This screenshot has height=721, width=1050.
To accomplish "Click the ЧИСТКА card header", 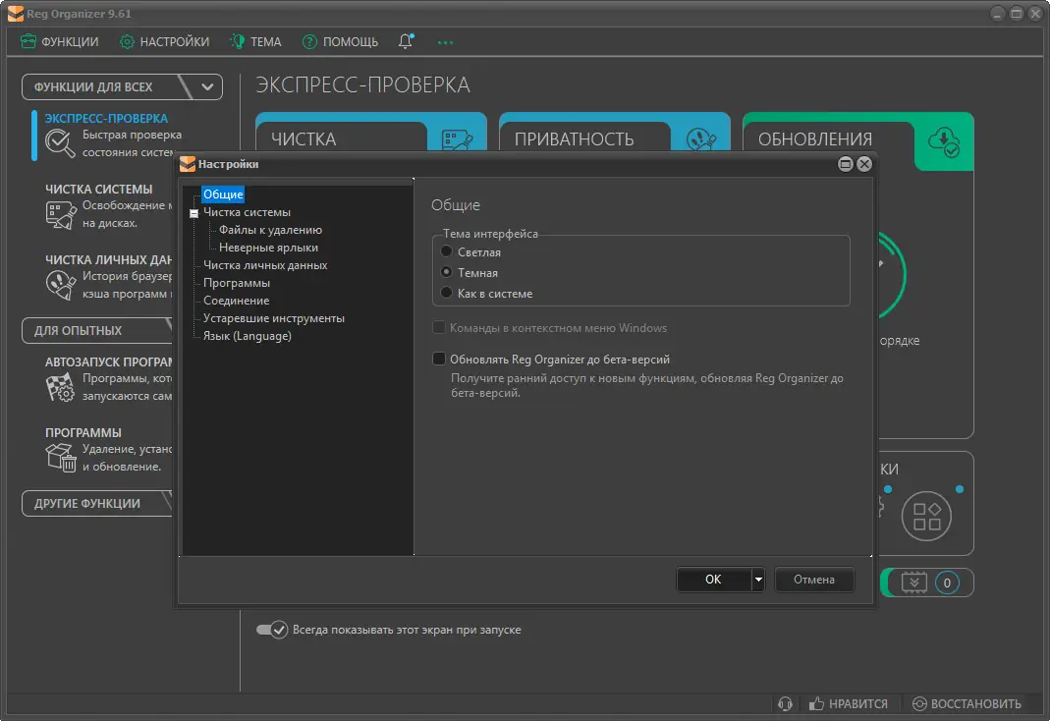I will pyautogui.click(x=304, y=139).
